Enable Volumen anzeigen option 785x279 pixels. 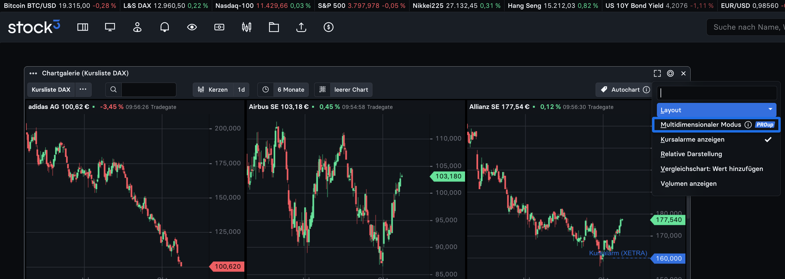[716, 184]
